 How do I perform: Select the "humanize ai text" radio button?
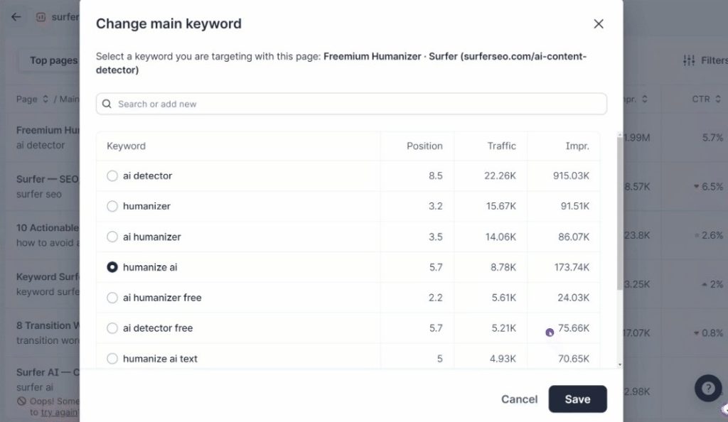pyautogui.click(x=112, y=359)
